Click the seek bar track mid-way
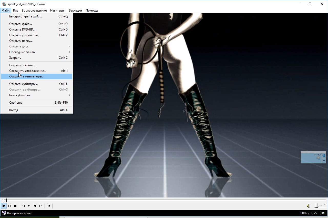The width and height of the screenshot is (328, 218). click(164, 200)
